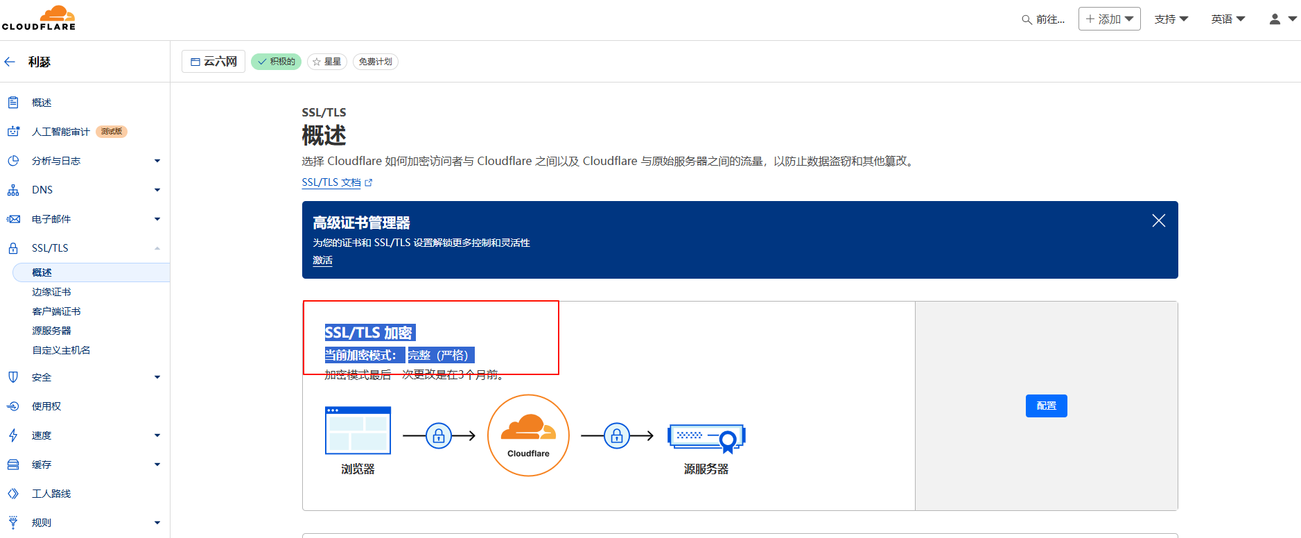Click the 完整（严格）encryption mode text
Viewport: 1301px width, 538px height.
click(x=441, y=355)
